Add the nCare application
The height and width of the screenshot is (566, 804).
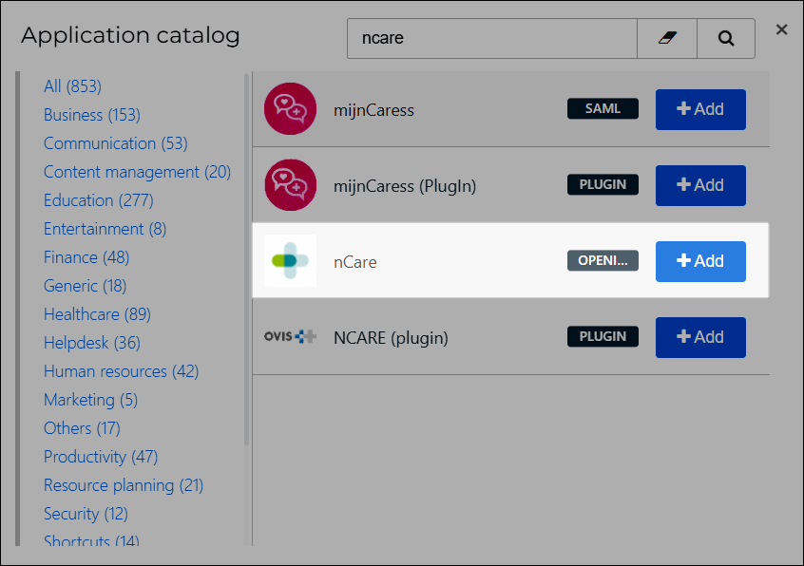tap(700, 261)
